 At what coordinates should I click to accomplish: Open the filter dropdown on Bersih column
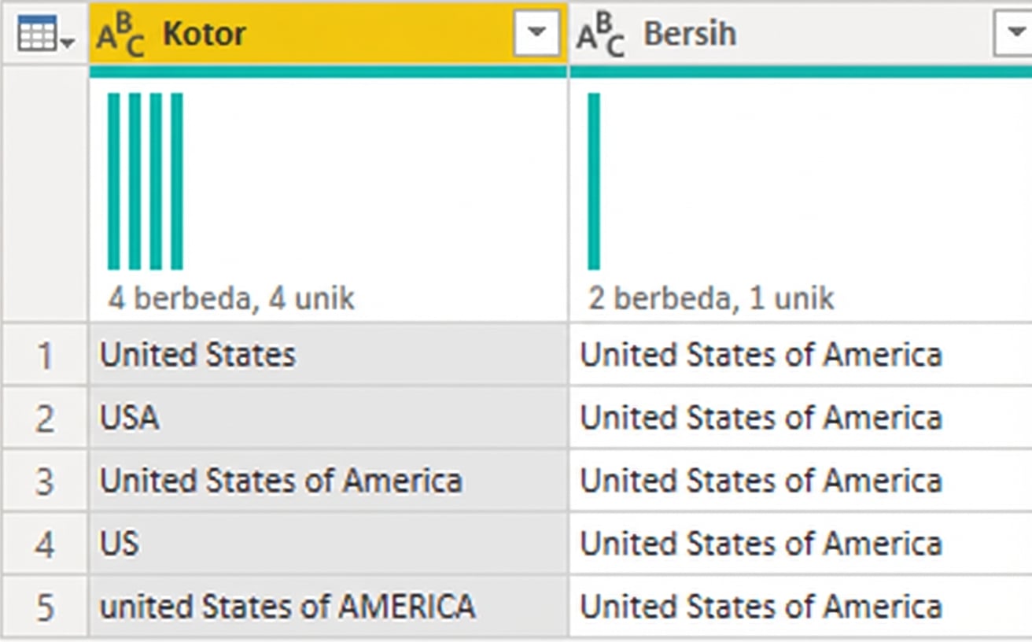coord(1015,33)
